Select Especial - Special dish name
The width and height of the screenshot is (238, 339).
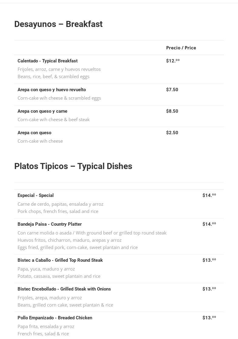[x=35, y=195]
